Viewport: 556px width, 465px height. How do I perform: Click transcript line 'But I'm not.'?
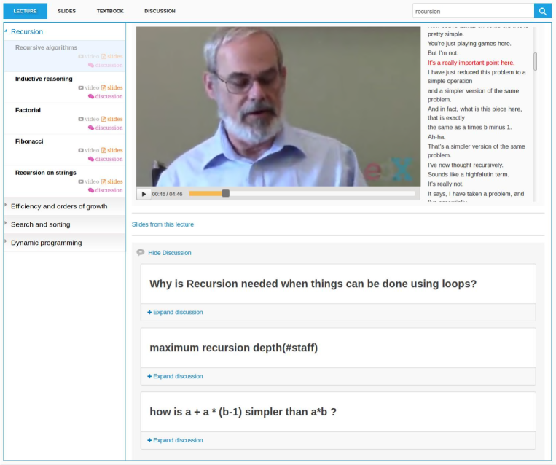coord(443,53)
